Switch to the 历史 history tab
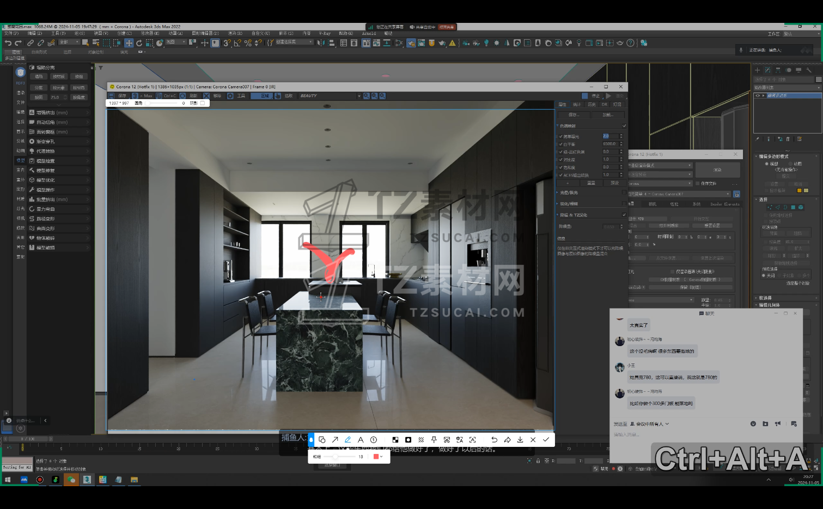 click(x=592, y=104)
